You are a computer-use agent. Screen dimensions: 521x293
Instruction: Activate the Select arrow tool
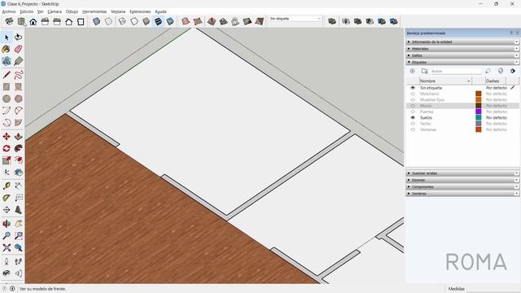click(7, 37)
